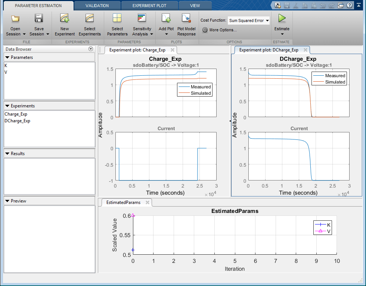Close the EstimatedParams plot tab
Screen dimensions: 366x286
[148, 202]
